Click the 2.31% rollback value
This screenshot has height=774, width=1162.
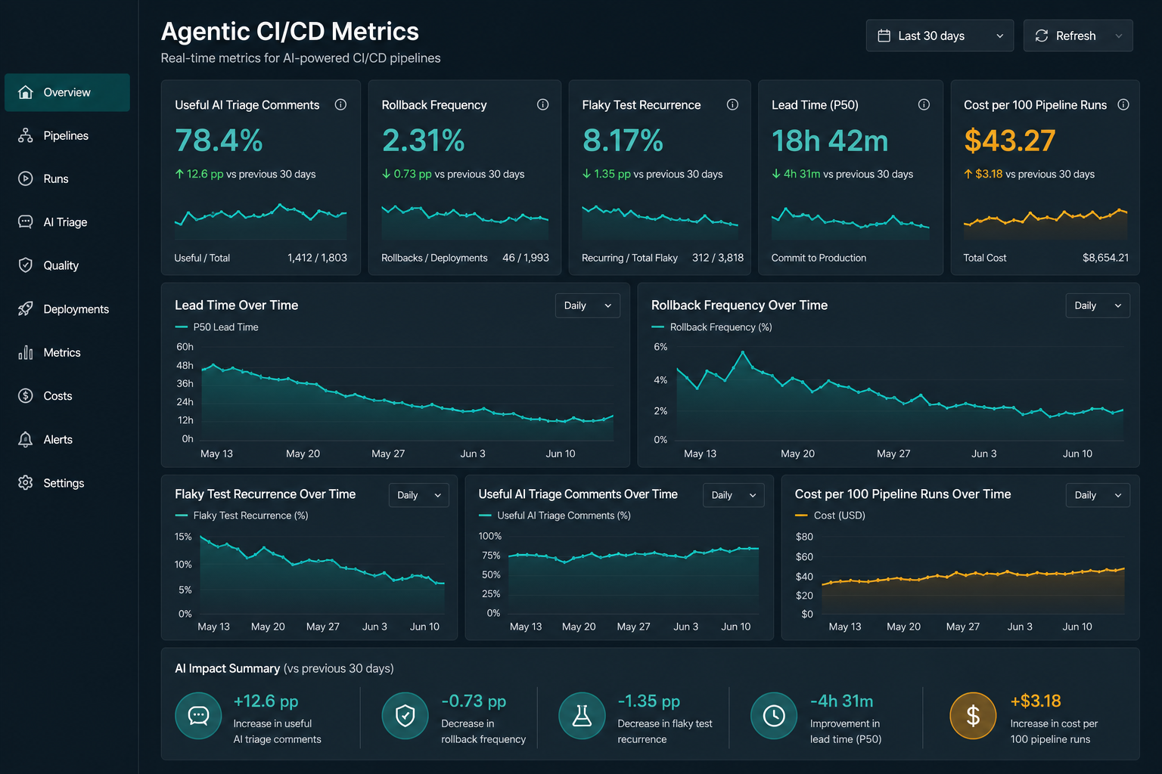coord(423,141)
